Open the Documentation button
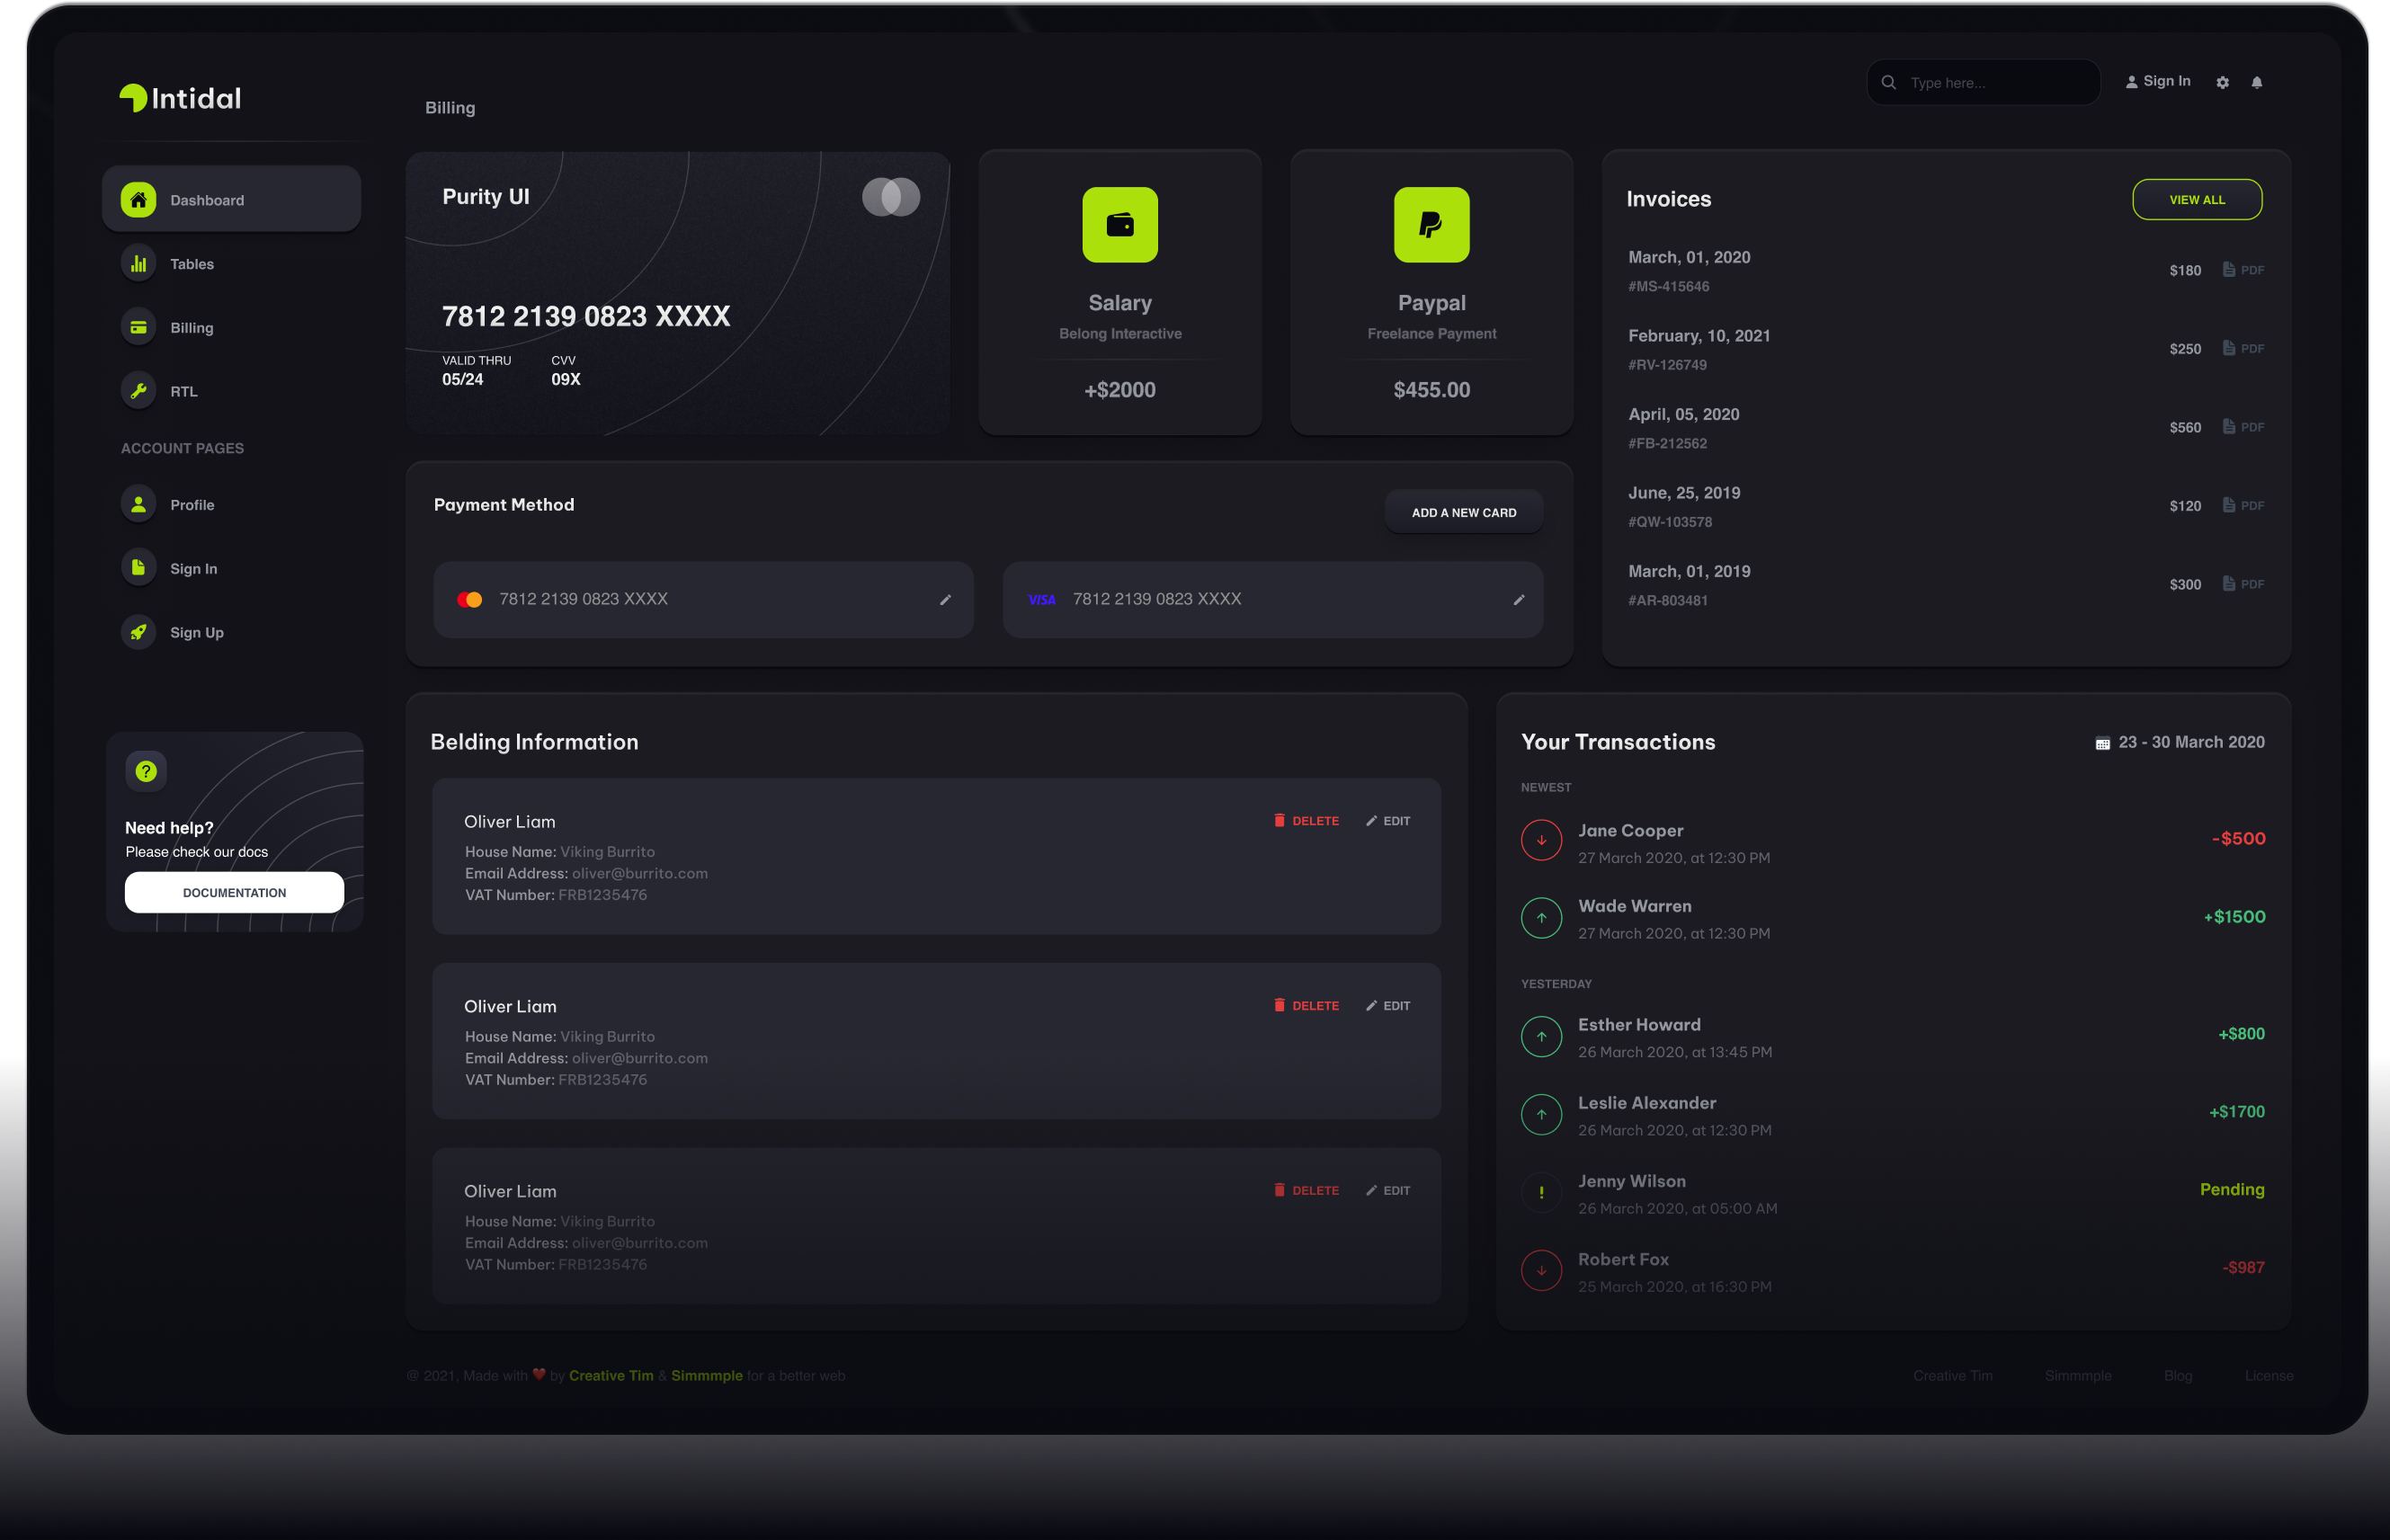This screenshot has width=2390, height=1540. pos(234,892)
